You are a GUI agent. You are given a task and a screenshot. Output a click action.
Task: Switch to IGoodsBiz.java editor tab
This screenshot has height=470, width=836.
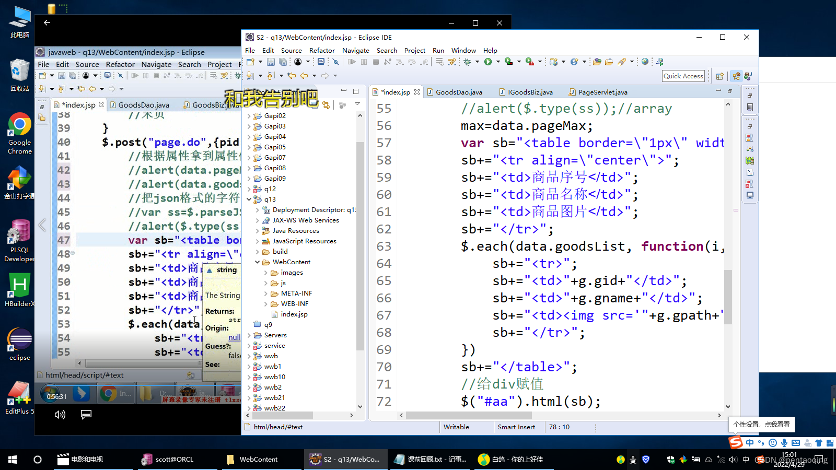pos(530,92)
